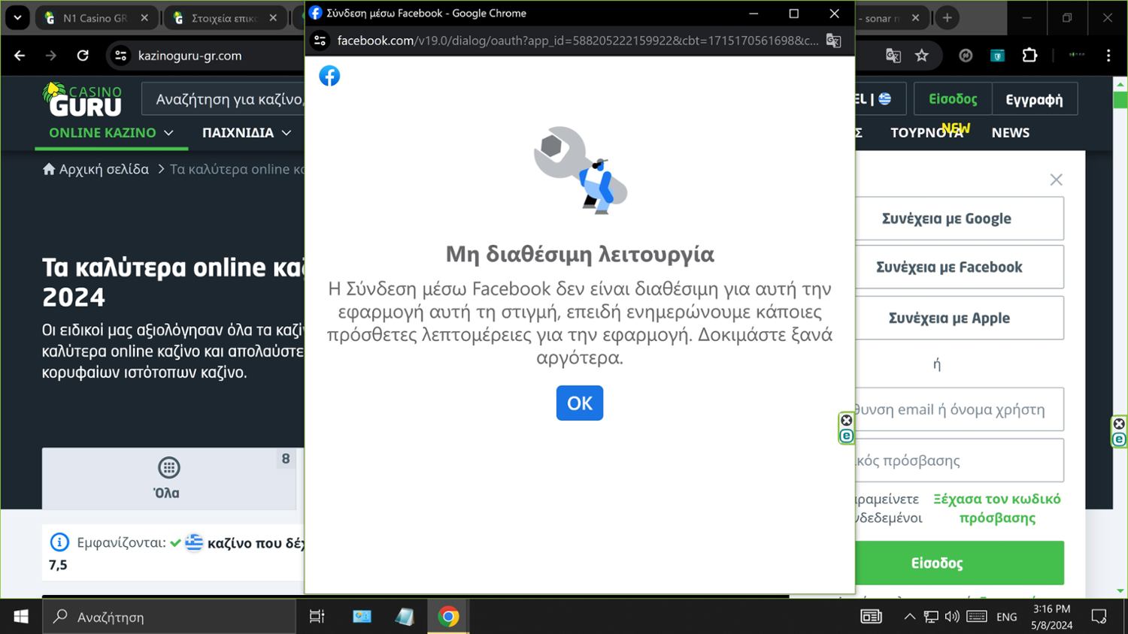Switch to the N1 Casino GR tab
Screen dimensions: 1128x634
[95, 18]
